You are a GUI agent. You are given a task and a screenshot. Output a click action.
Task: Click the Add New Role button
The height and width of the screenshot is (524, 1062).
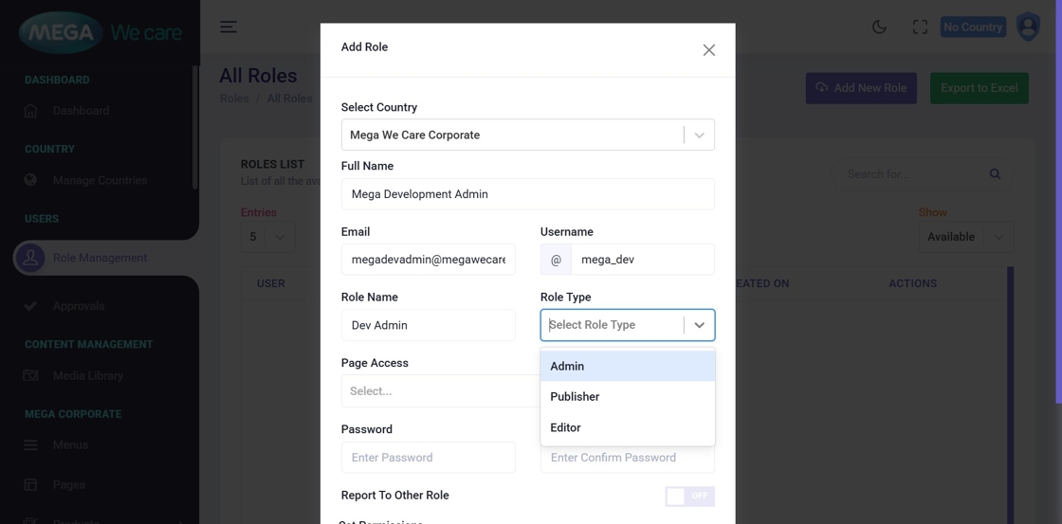click(x=860, y=88)
